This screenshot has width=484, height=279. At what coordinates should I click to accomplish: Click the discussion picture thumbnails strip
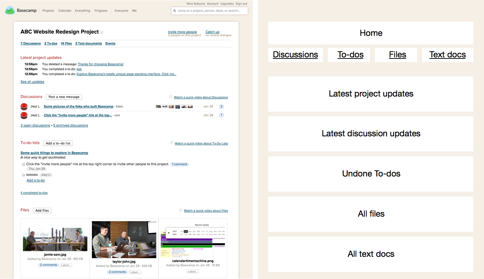174,106
